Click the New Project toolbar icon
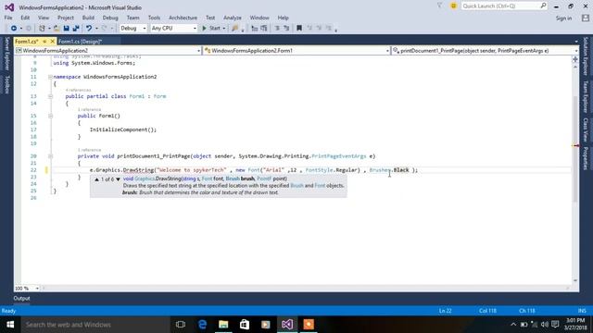Viewport: 593px width, 333px height. point(42,29)
